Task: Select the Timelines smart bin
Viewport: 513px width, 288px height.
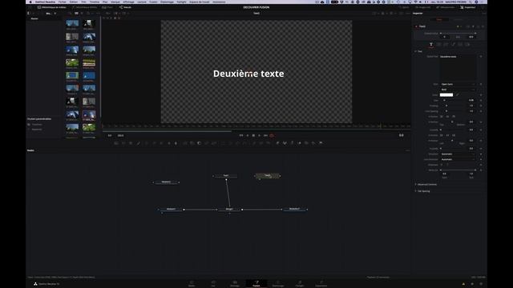Action: [37, 125]
